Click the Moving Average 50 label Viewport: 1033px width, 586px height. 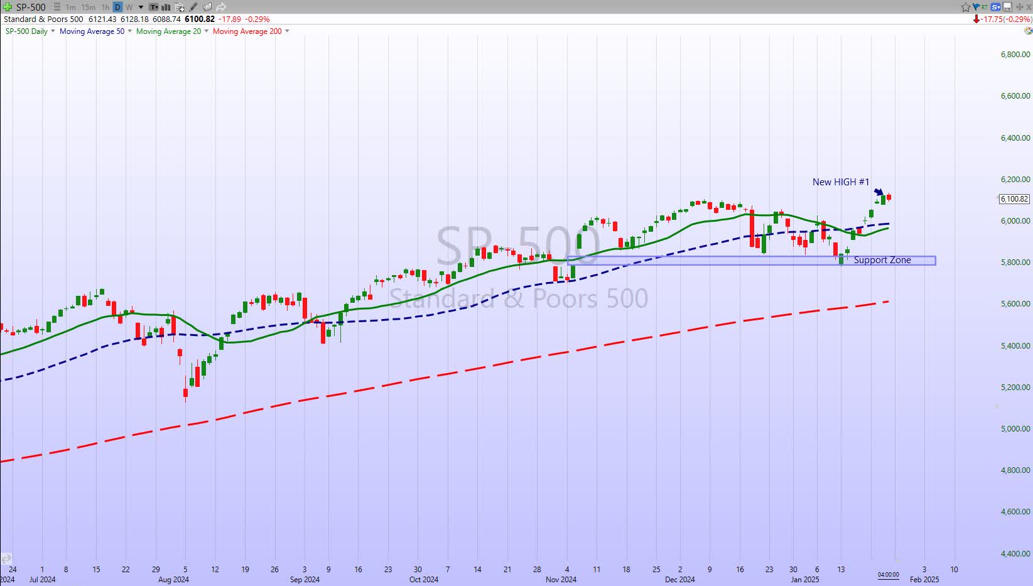tap(92, 31)
